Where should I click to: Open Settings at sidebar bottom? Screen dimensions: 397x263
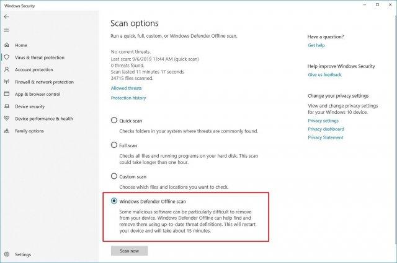click(23, 254)
